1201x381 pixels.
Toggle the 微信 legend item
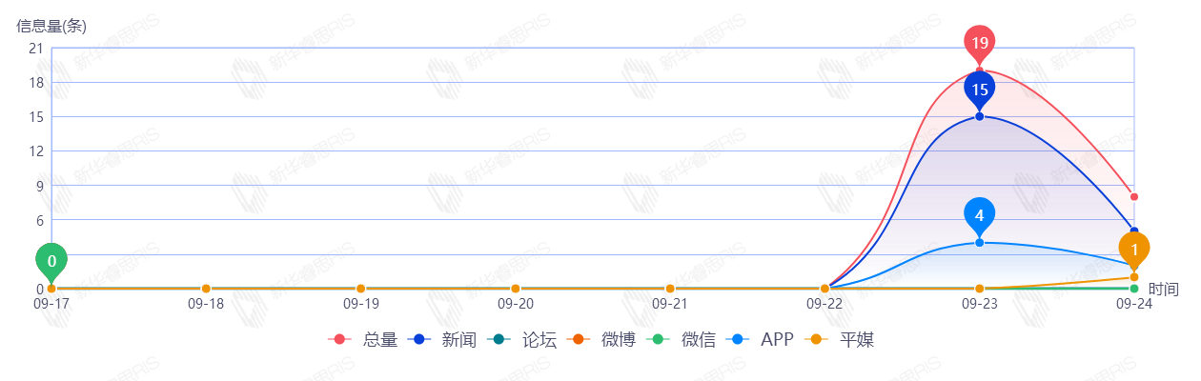[682, 340]
